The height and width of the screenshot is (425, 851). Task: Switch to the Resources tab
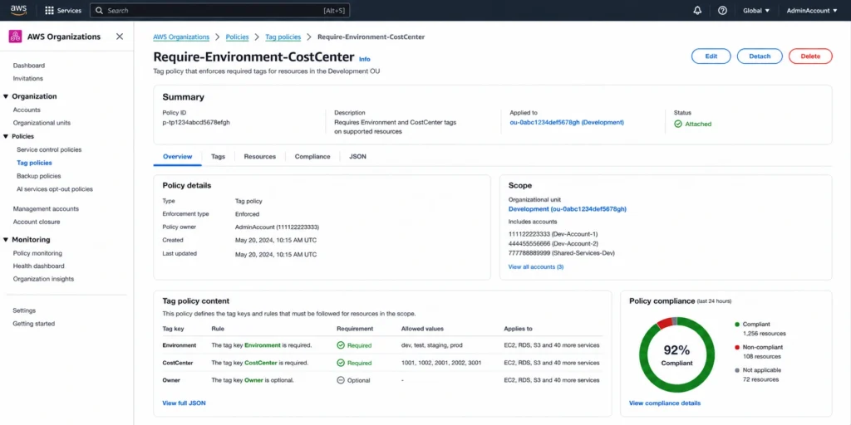[x=260, y=157]
